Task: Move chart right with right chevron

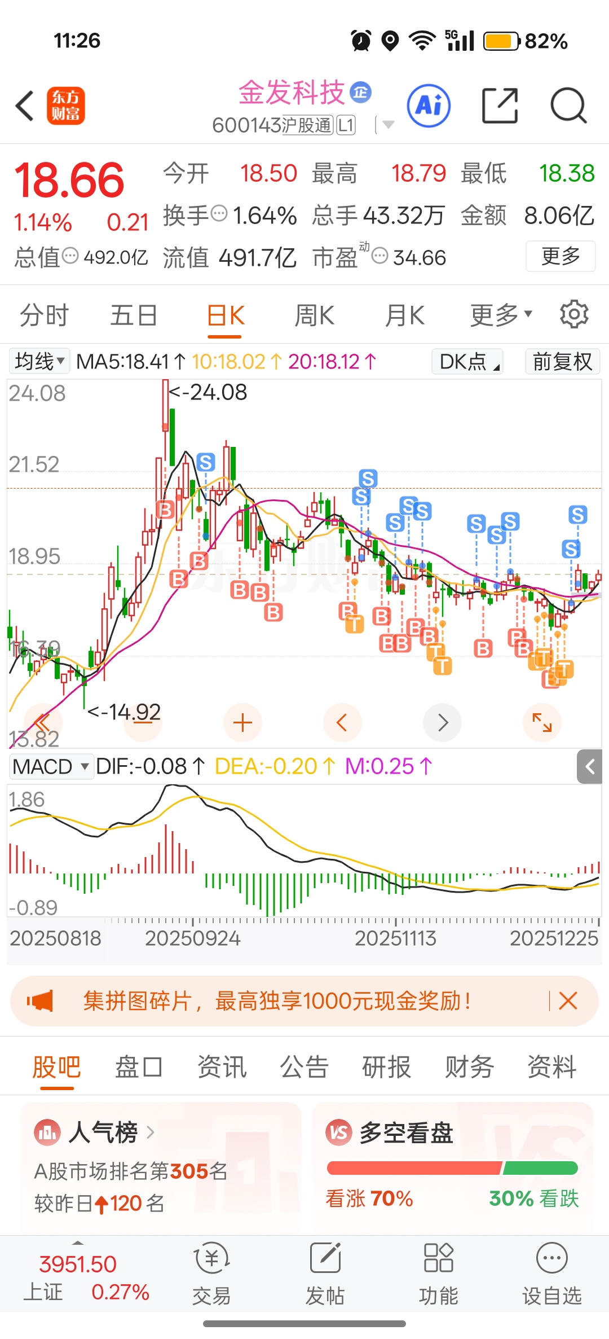Action: [442, 722]
